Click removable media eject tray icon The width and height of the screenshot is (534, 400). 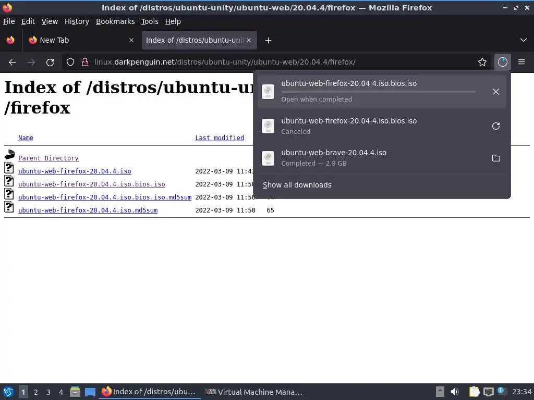point(440,392)
